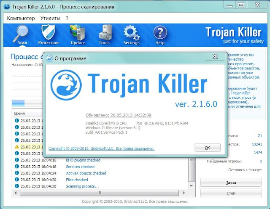Select the Files checked entry
Screen dimensions: 270x209
[x=77, y=180]
